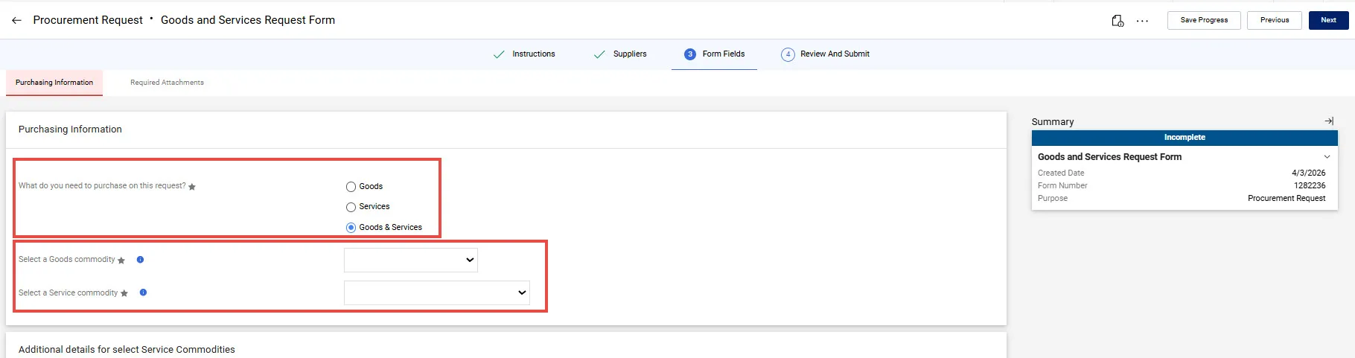Viewport: 1355px width, 358px height.
Task: Click the Incomplete status bar
Action: [1185, 138]
